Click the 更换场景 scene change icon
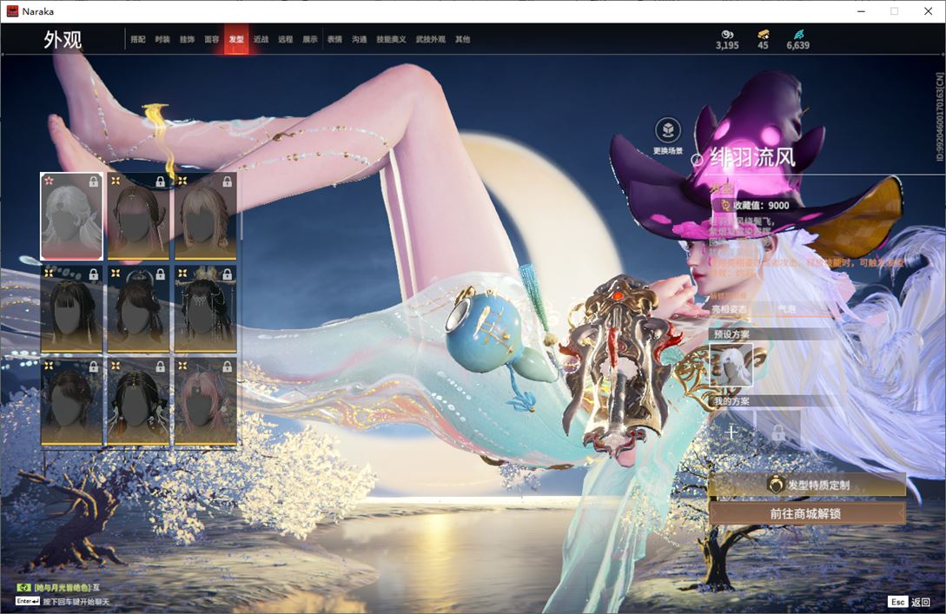 [x=668, y=129]
